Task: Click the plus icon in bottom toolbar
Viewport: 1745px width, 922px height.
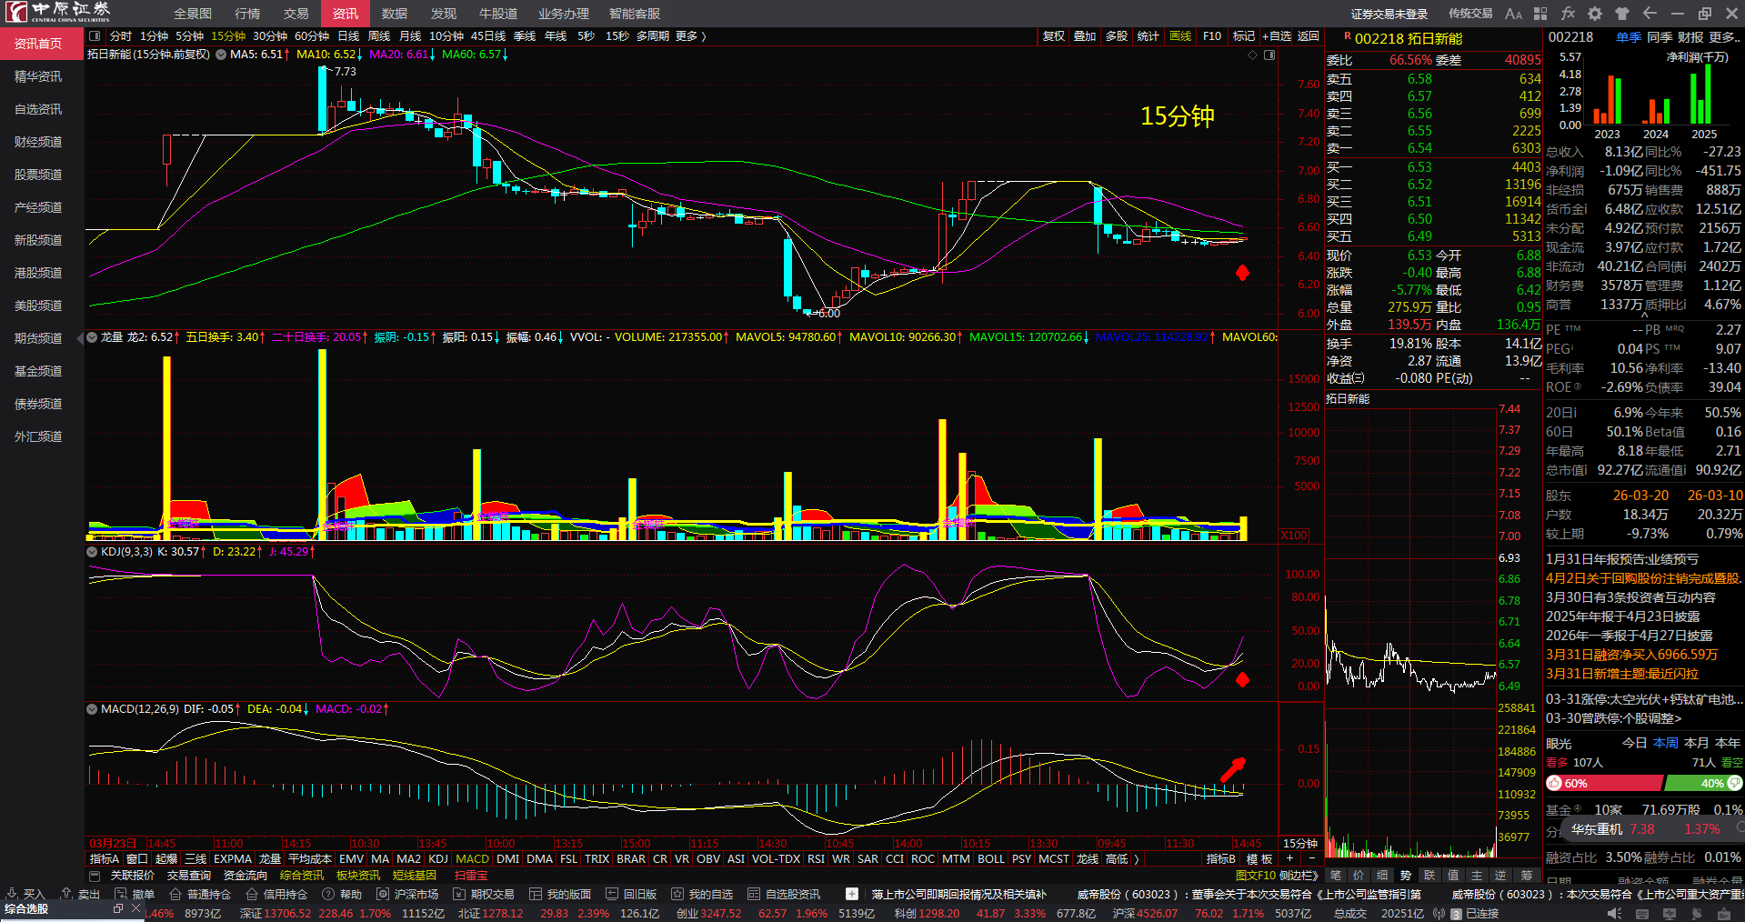Action: click(x=851, y=894)
